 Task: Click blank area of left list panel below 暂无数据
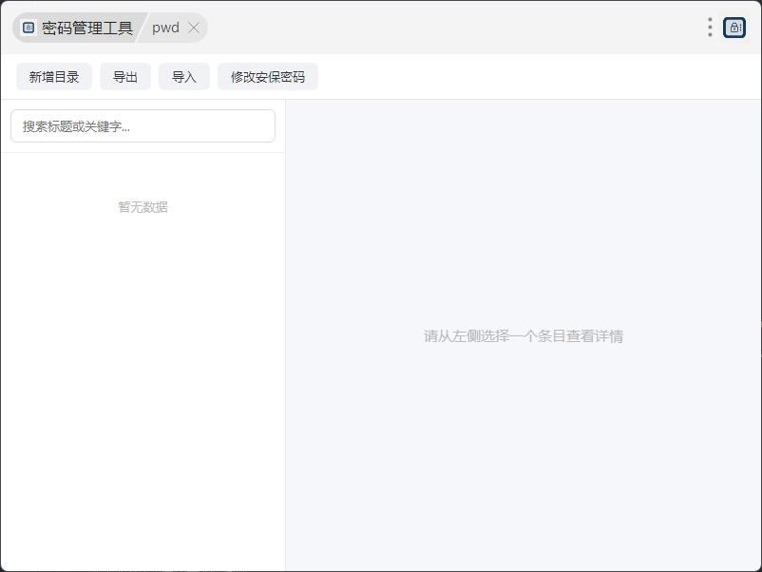[x=143, y=389]
